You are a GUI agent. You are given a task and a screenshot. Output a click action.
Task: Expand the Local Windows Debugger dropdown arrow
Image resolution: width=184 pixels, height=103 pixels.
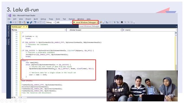pyautogui.click(x=97, y=22)
